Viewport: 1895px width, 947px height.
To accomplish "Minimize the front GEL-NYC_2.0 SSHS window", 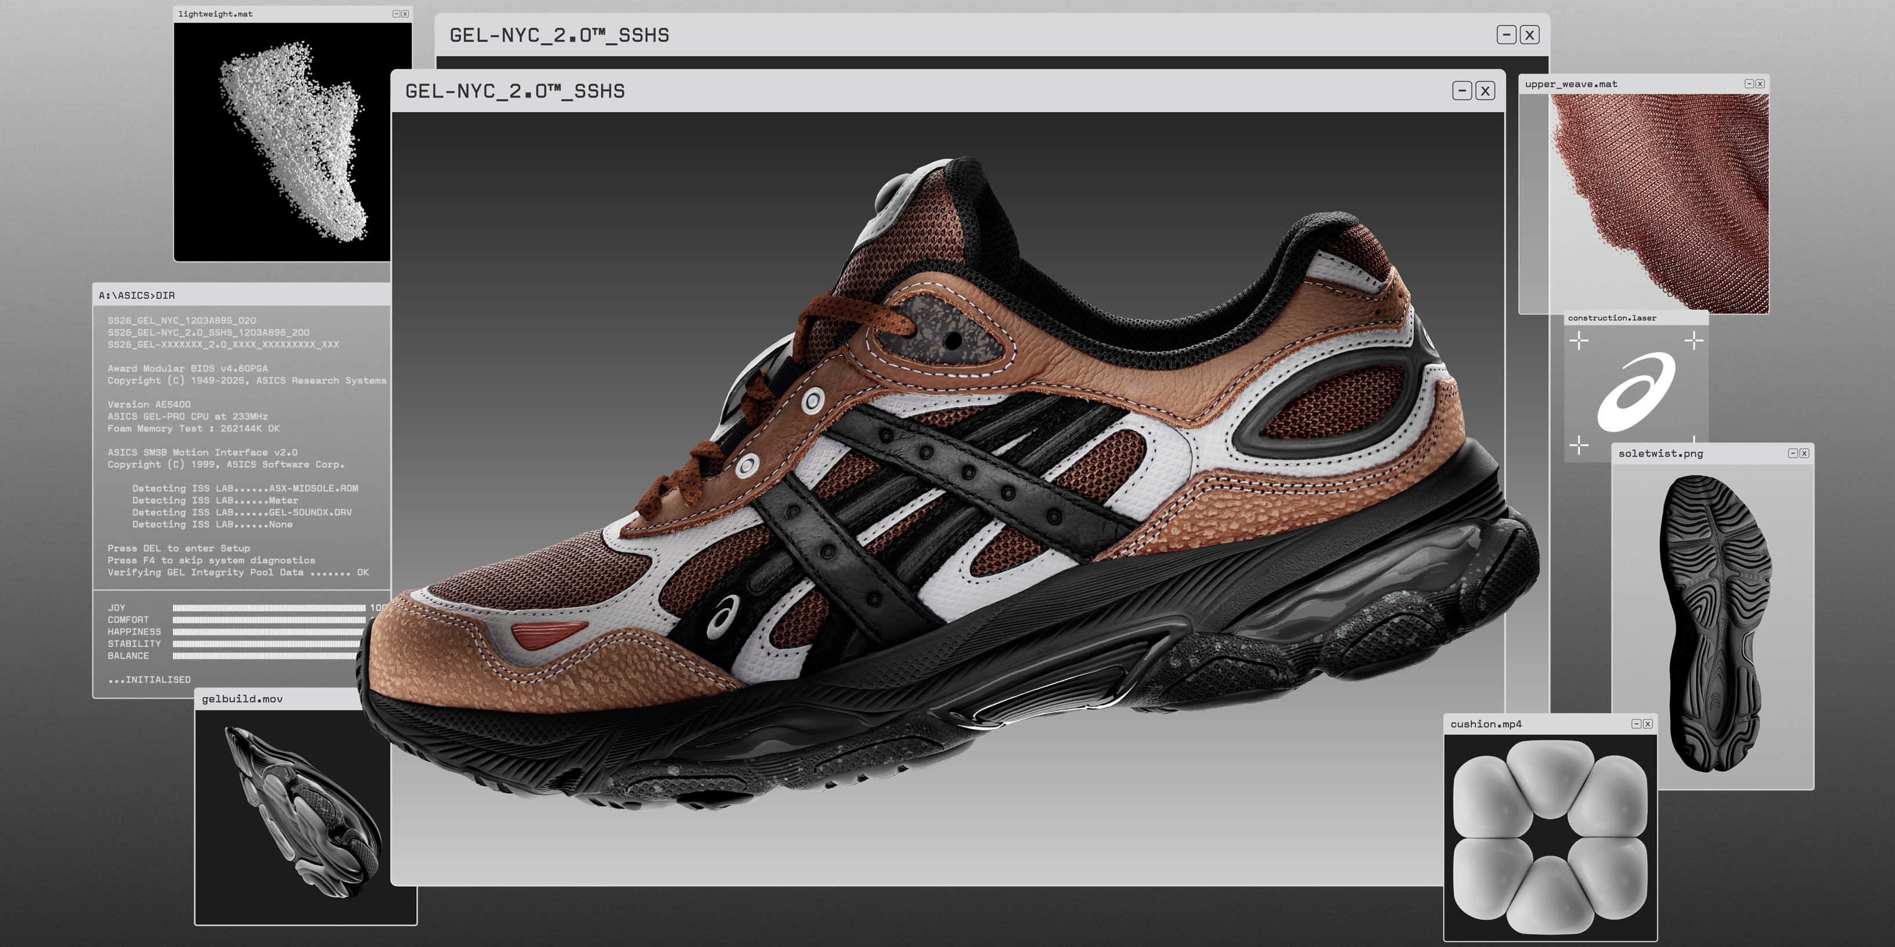I will click(1462, 91).
